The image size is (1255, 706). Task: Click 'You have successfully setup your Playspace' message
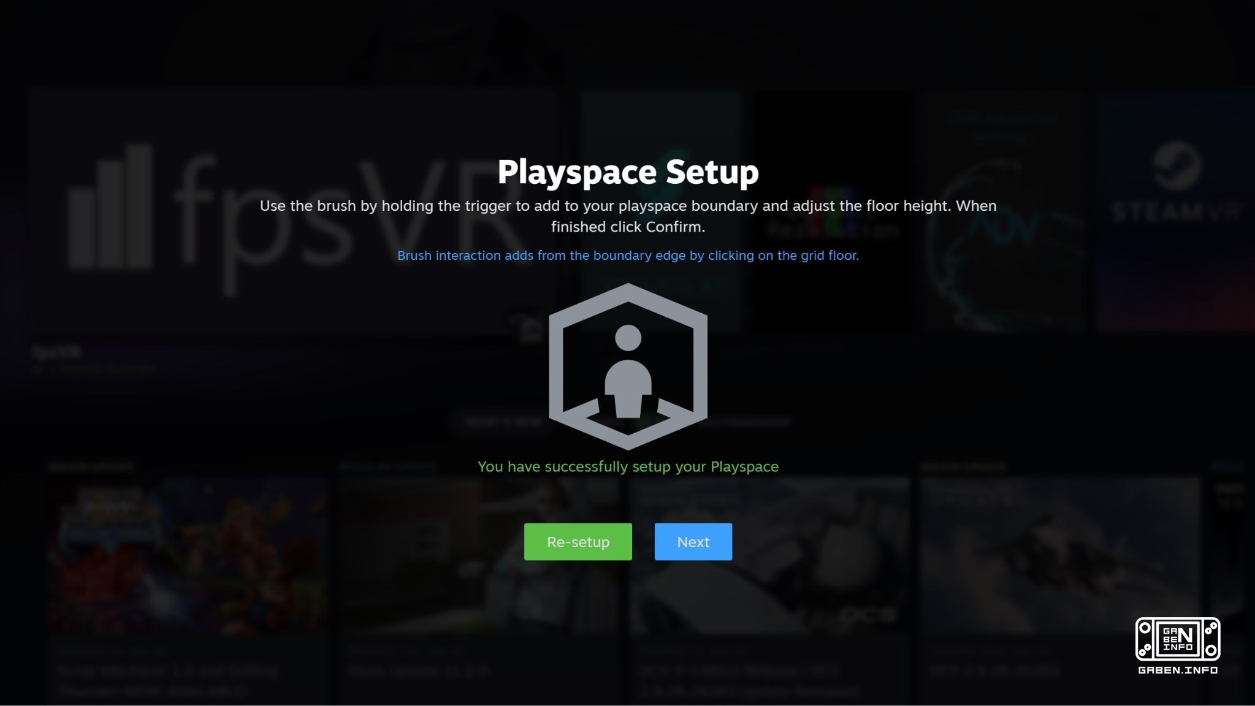tap(628, 467)
